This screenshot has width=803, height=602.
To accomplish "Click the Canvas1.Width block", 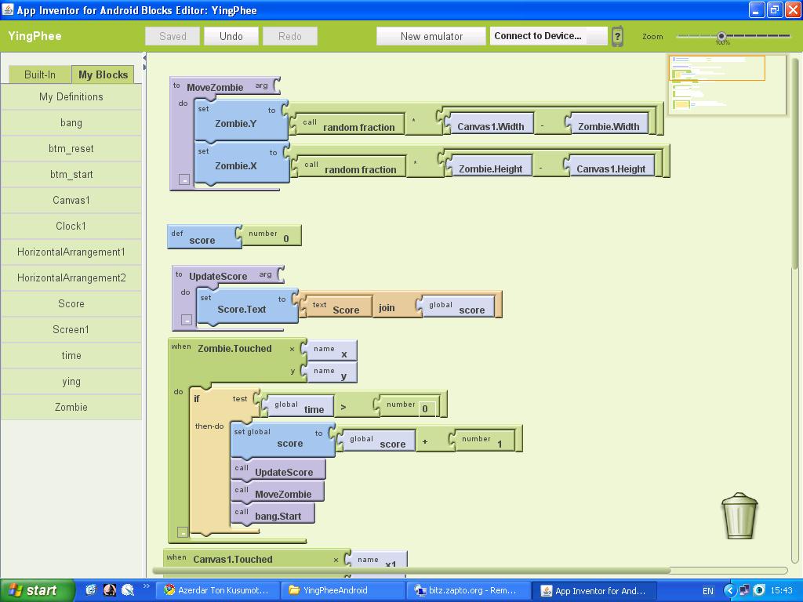I will 489,124.
